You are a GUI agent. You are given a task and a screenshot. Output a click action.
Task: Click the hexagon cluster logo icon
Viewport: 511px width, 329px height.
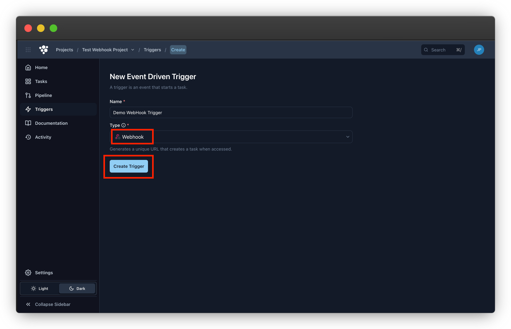[44, 49]
